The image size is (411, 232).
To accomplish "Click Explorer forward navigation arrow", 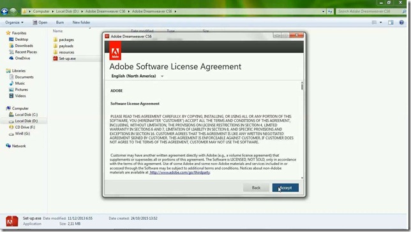I will (x=13, y=11).
